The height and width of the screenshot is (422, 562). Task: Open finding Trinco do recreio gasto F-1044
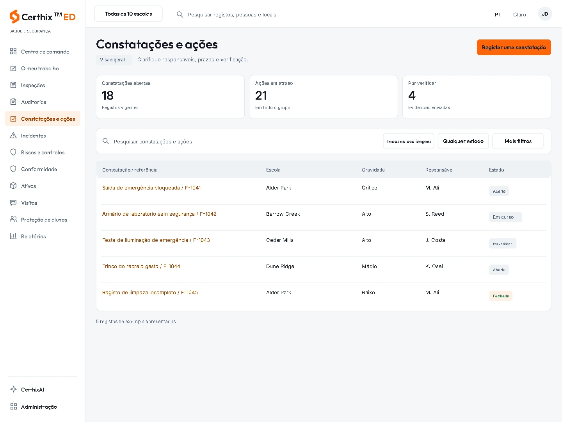(x=141, y=266)
